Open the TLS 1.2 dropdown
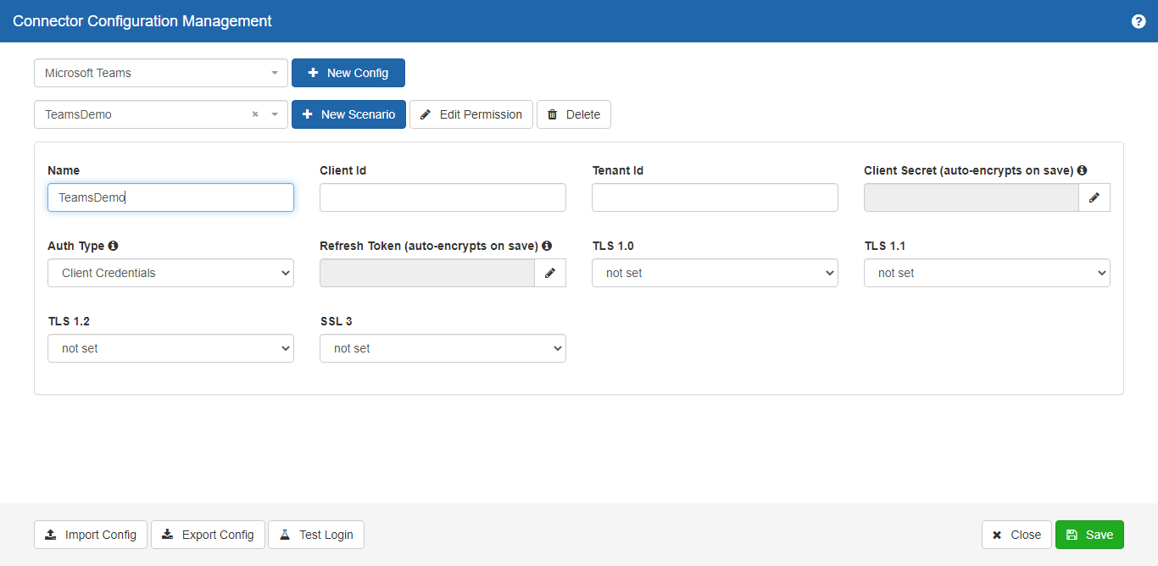 click(x=170, y=347)
